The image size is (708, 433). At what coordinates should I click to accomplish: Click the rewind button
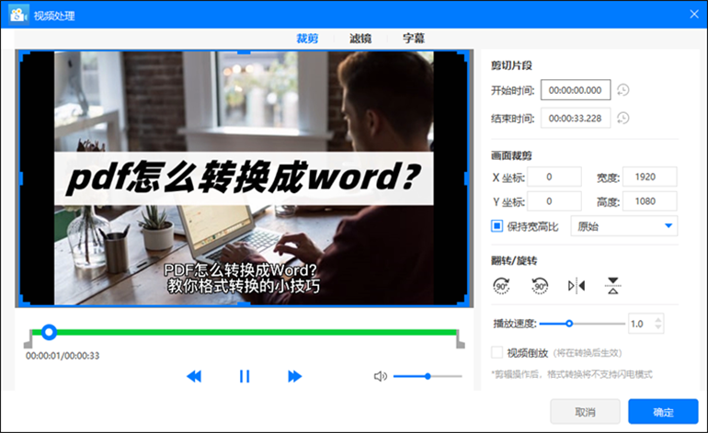(194, 376)
